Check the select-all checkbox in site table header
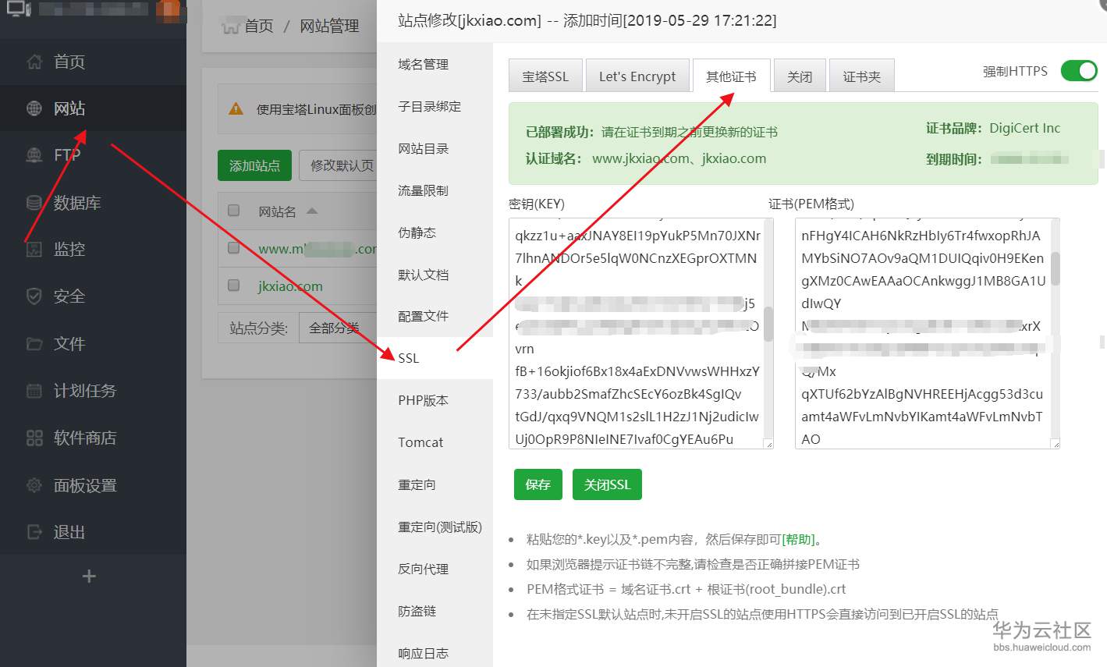This screenshot has height=667, width=1107. coord(233,211)
